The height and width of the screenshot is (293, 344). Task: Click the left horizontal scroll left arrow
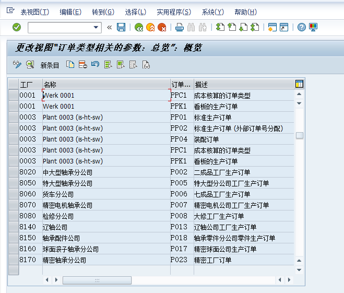coord(47,280)
